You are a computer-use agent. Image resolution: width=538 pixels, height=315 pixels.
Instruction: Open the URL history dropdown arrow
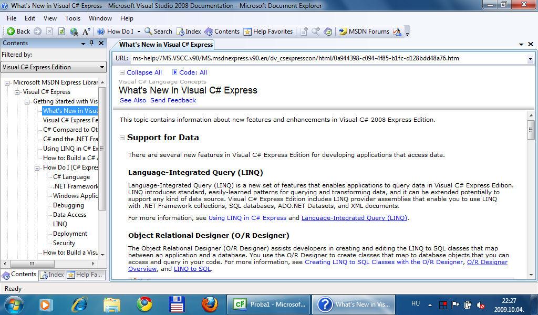tap(530, 59)
